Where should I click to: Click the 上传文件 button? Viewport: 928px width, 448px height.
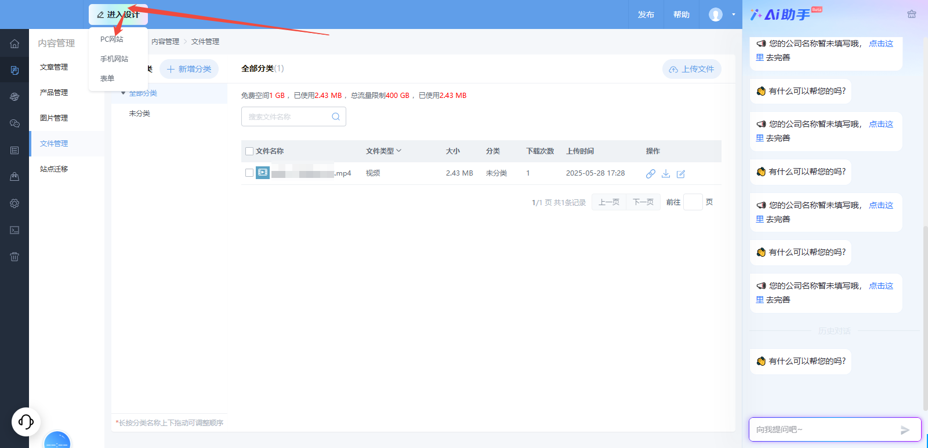692,69
